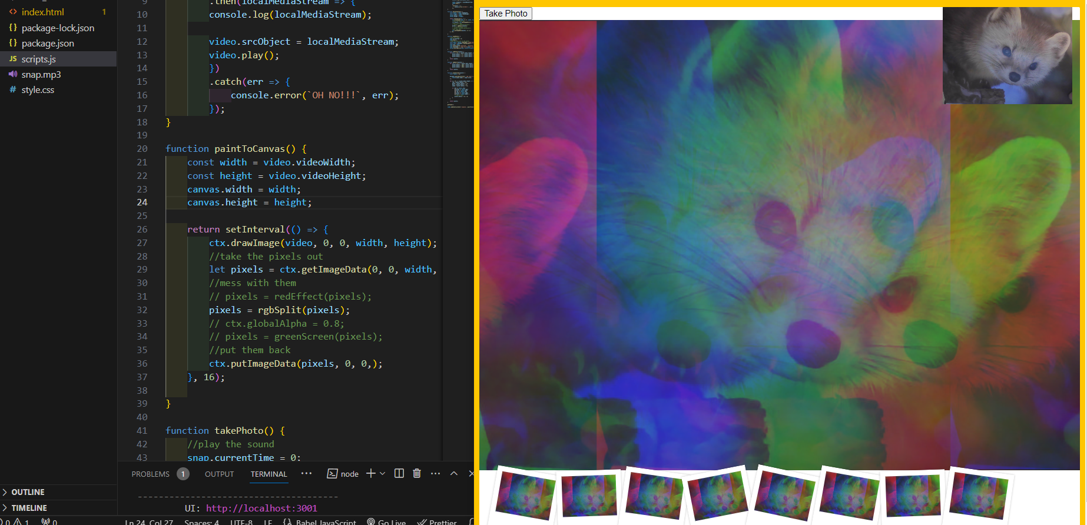Open the terminal launch profile dropdown arrow

(383, 473)
